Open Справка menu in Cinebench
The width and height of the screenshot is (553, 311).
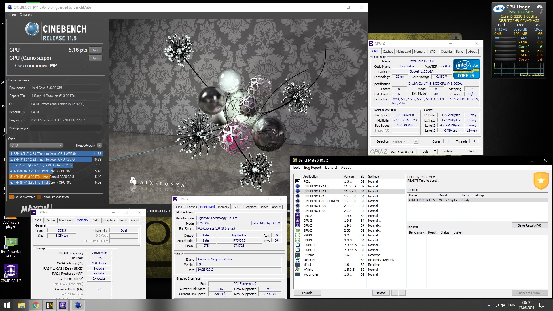coord(26,15)
